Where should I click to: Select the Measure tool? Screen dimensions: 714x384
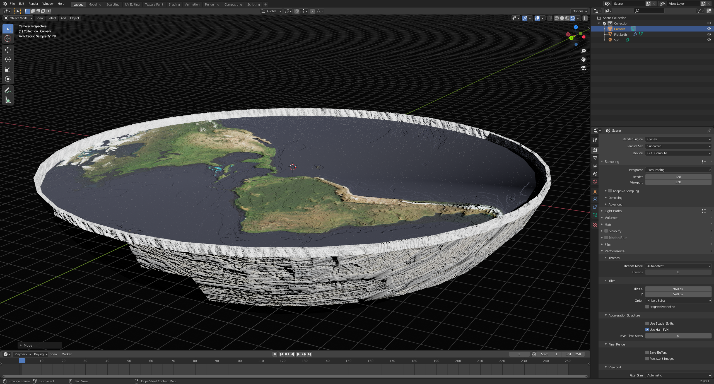pyautogui.click(x=8, y=100)
